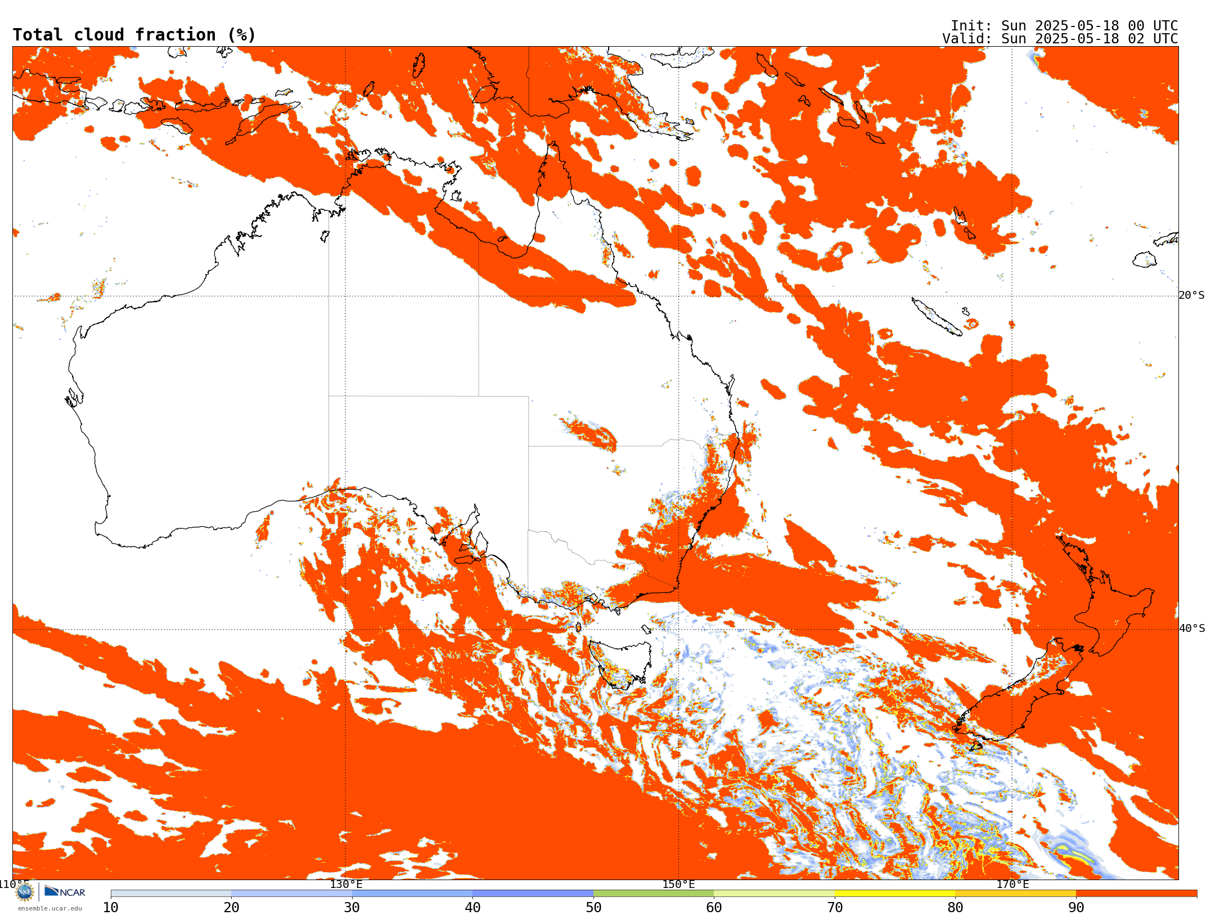Viewport: 1215px width, 915px height.
Task: Click the 40°S latitude label
Action: (x=1192, y=629)
